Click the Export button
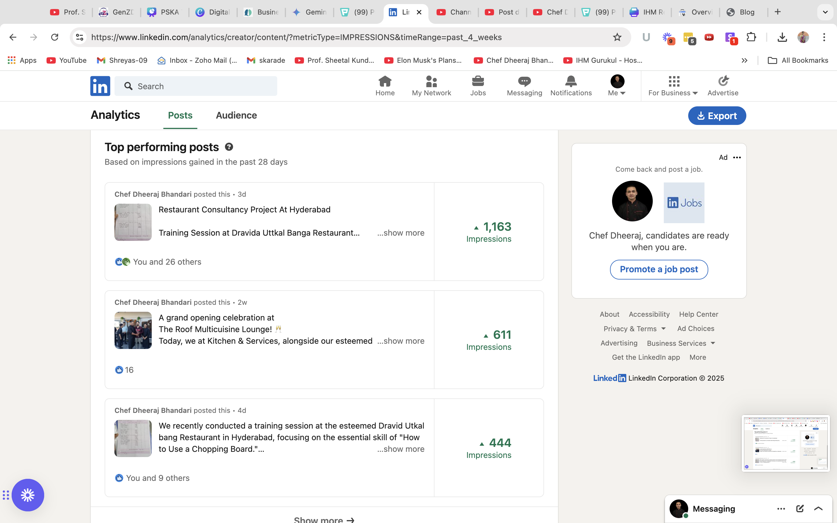This screenshot has height=523, width=837. [x=717, y=116]
